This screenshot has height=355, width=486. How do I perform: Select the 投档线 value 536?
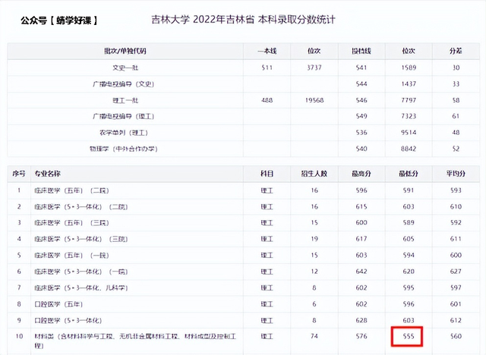[361, 133]
